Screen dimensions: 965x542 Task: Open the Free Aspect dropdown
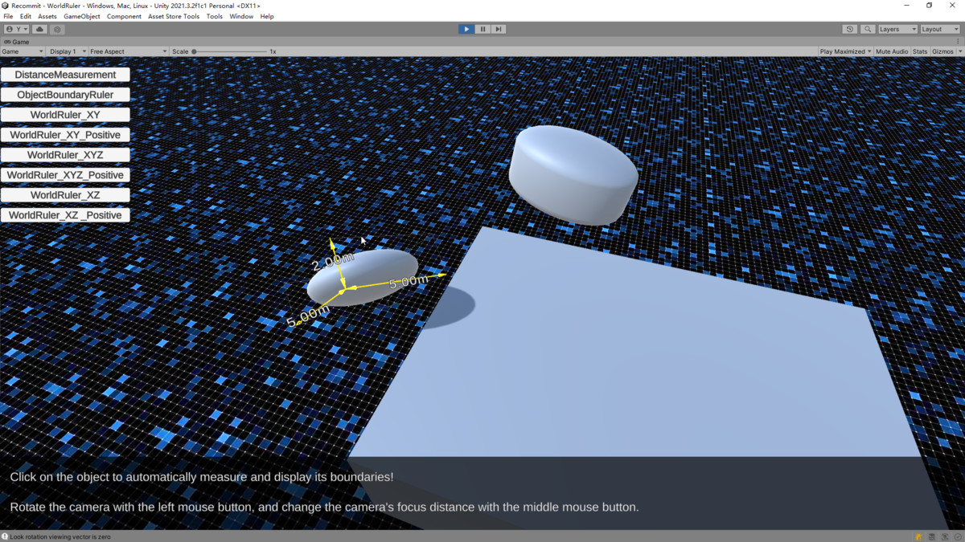coord(128,51)
